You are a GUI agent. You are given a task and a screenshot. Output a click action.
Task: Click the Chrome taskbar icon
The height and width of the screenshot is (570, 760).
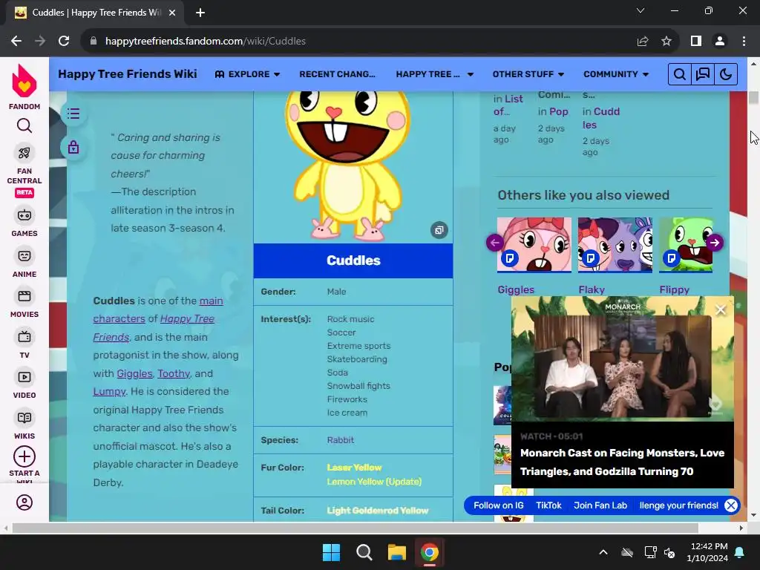coord(430,552)
